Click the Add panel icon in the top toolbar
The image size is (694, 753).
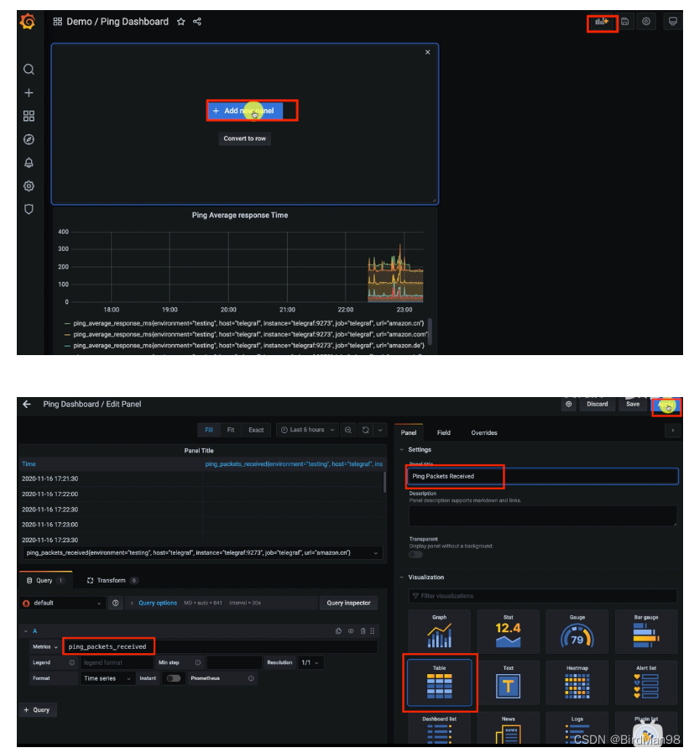[601, 21]
